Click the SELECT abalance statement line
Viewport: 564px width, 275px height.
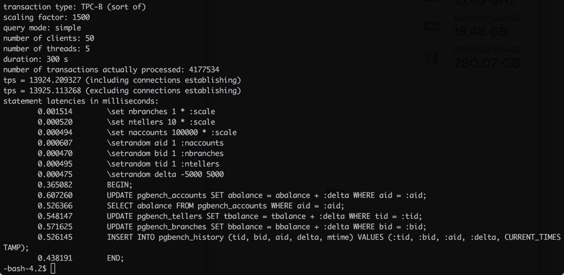[x=225, y=206]
